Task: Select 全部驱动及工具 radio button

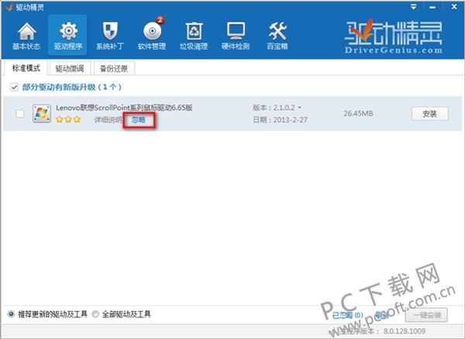Action: [95, 314]
